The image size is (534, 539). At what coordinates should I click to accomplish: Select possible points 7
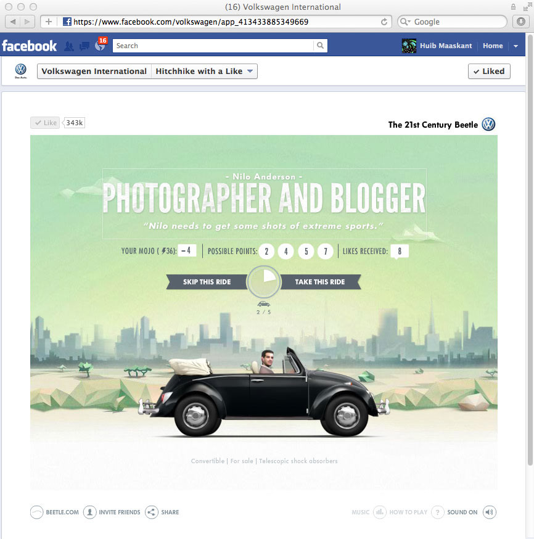point(326,251)
